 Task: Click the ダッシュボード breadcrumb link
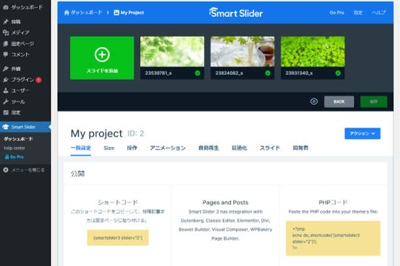pyautogui.click(x=86, y=12)
